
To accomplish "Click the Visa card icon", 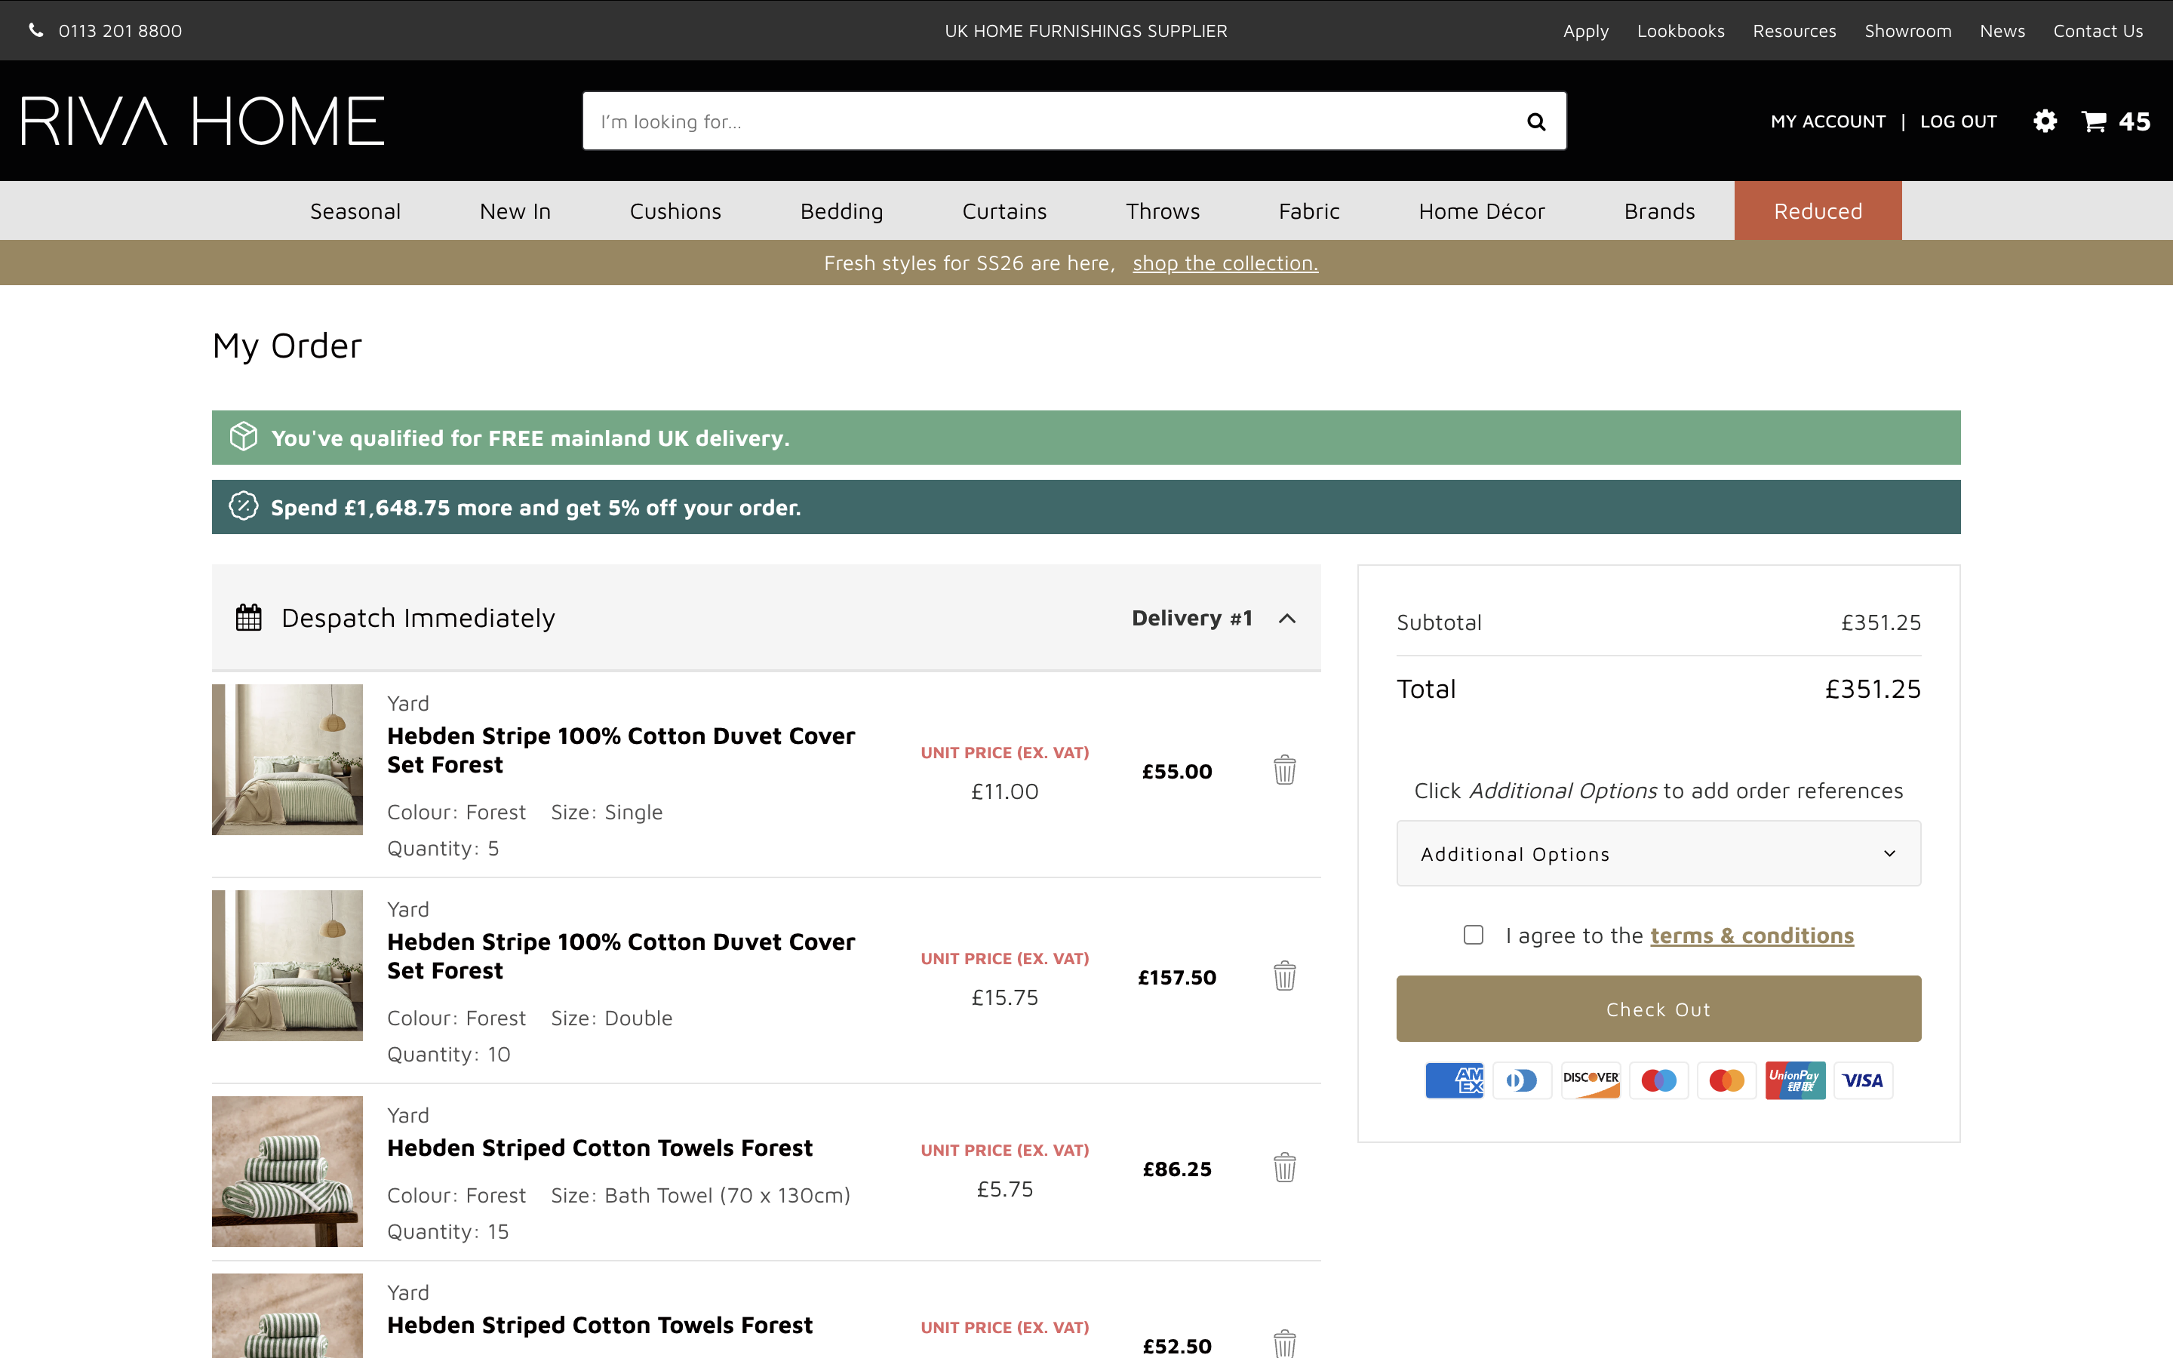I will tap(1863, 1080).
